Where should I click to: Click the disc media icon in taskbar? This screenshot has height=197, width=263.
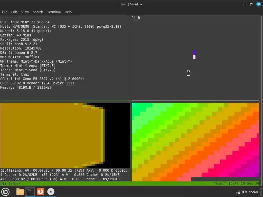pos(51,192)
